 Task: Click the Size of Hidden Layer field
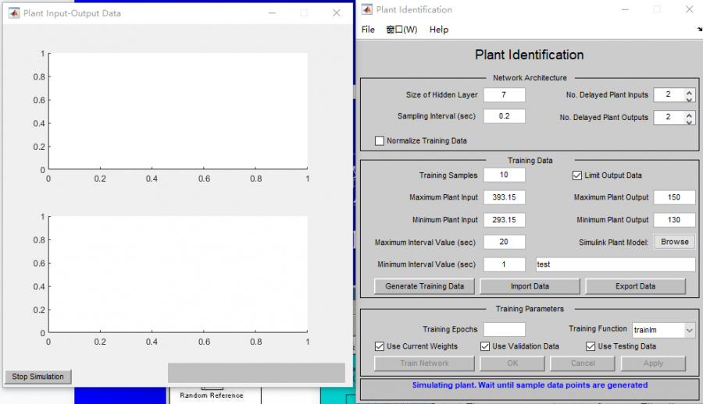click(x=504, y=95)
